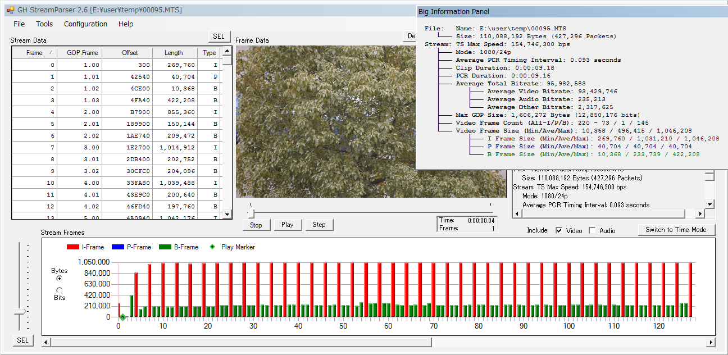Select the Bits radio button
The width and height of the screenshot is (728, 355).
[x=60, y=290]
